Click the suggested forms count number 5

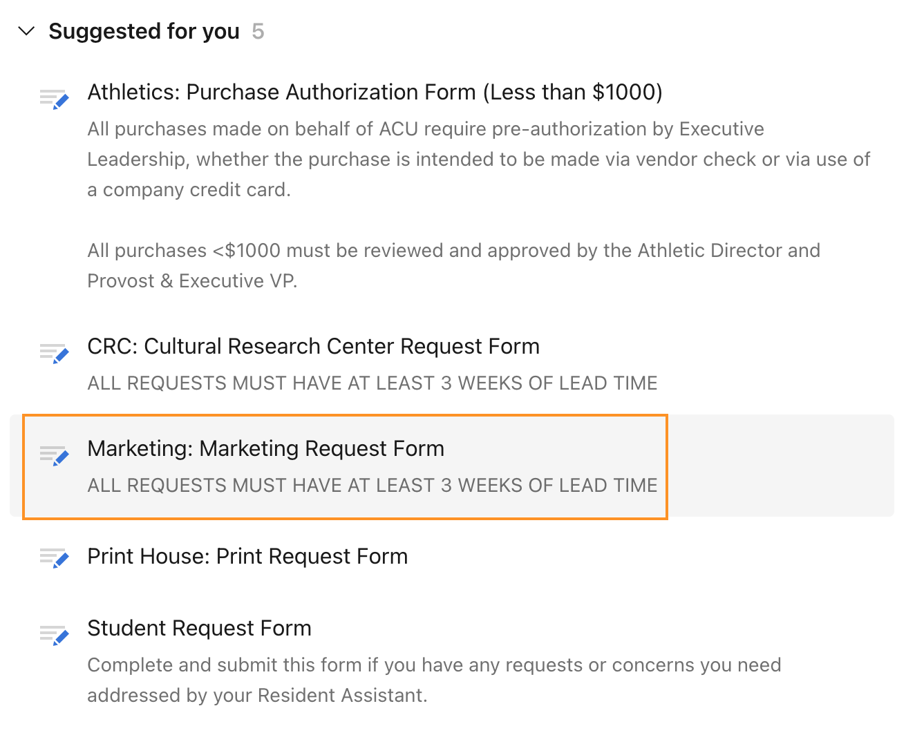tap(258, 31)
